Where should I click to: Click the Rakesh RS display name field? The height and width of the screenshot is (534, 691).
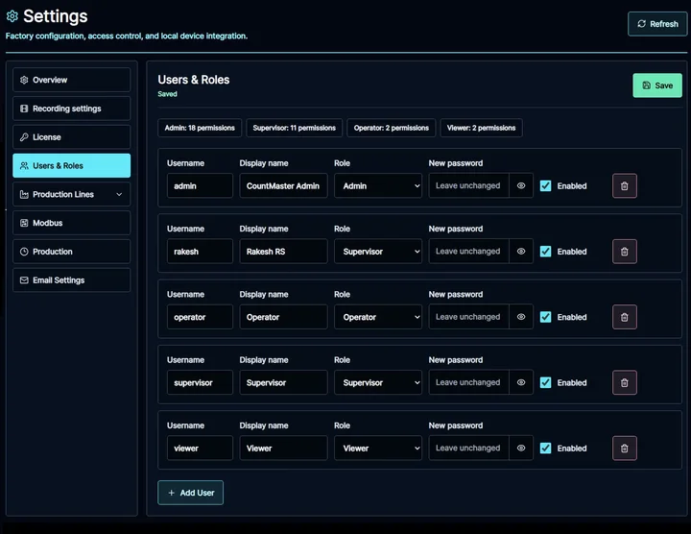(284, 252)
